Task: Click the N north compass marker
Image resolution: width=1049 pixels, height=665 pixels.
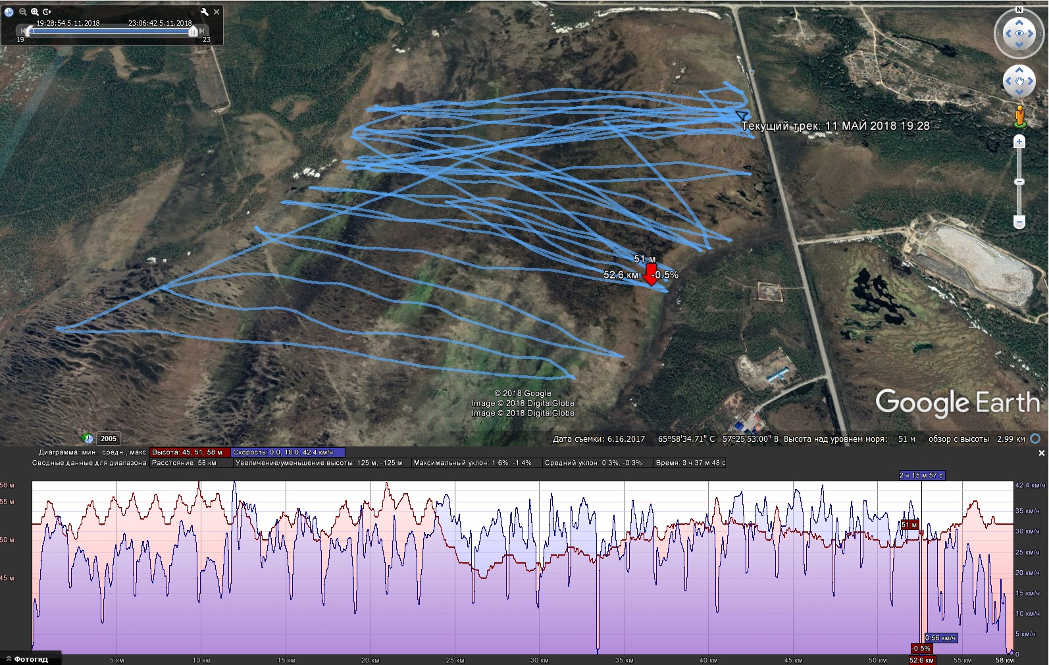Action: point(1019,10)
